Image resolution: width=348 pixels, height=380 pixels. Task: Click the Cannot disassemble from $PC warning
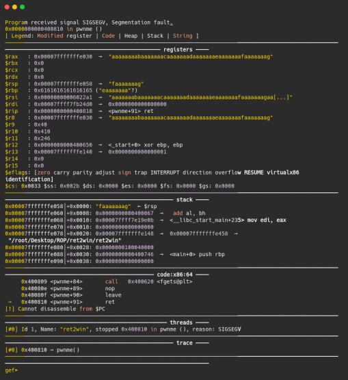click(x=55, y=309)
